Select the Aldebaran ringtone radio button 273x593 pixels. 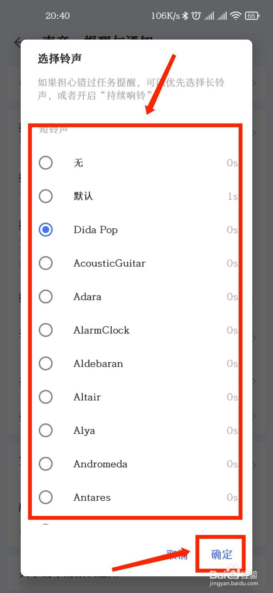point(46,364)
